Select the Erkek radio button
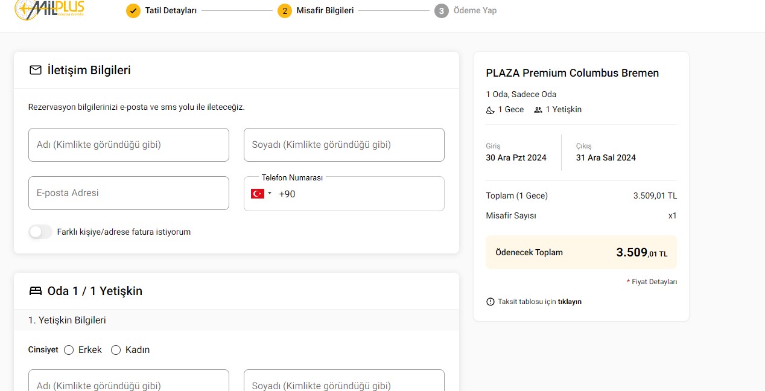Viewport: 765px width, 391px height. click(x=69, y=350)
